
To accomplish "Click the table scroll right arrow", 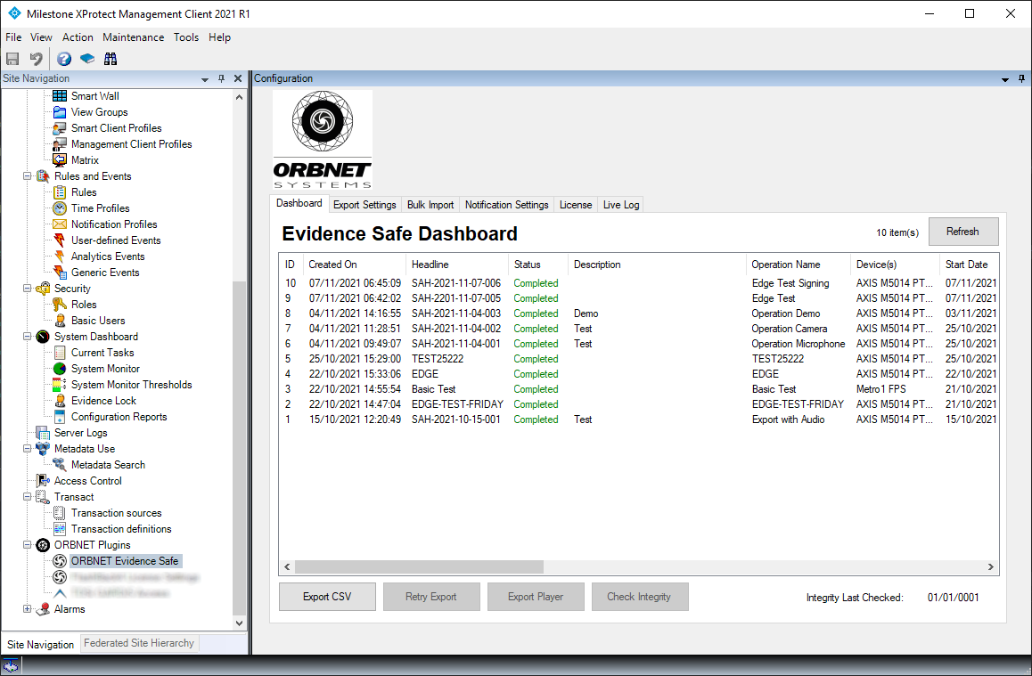I will pyautogui.click(x=990, y=566).
